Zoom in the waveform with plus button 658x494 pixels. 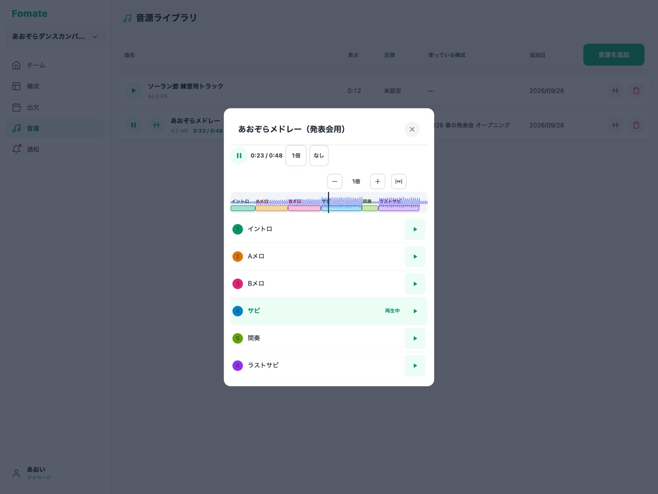[377, 182]
